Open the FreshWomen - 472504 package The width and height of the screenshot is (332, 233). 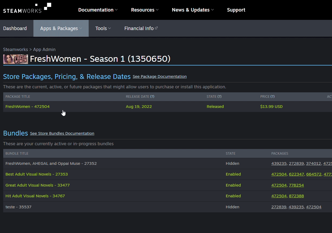pos(27,107)
